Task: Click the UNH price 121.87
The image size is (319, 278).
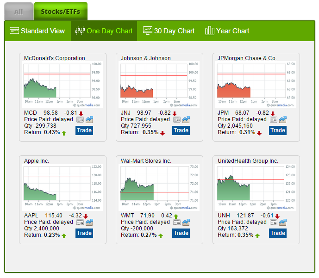Action: point(245,216)
